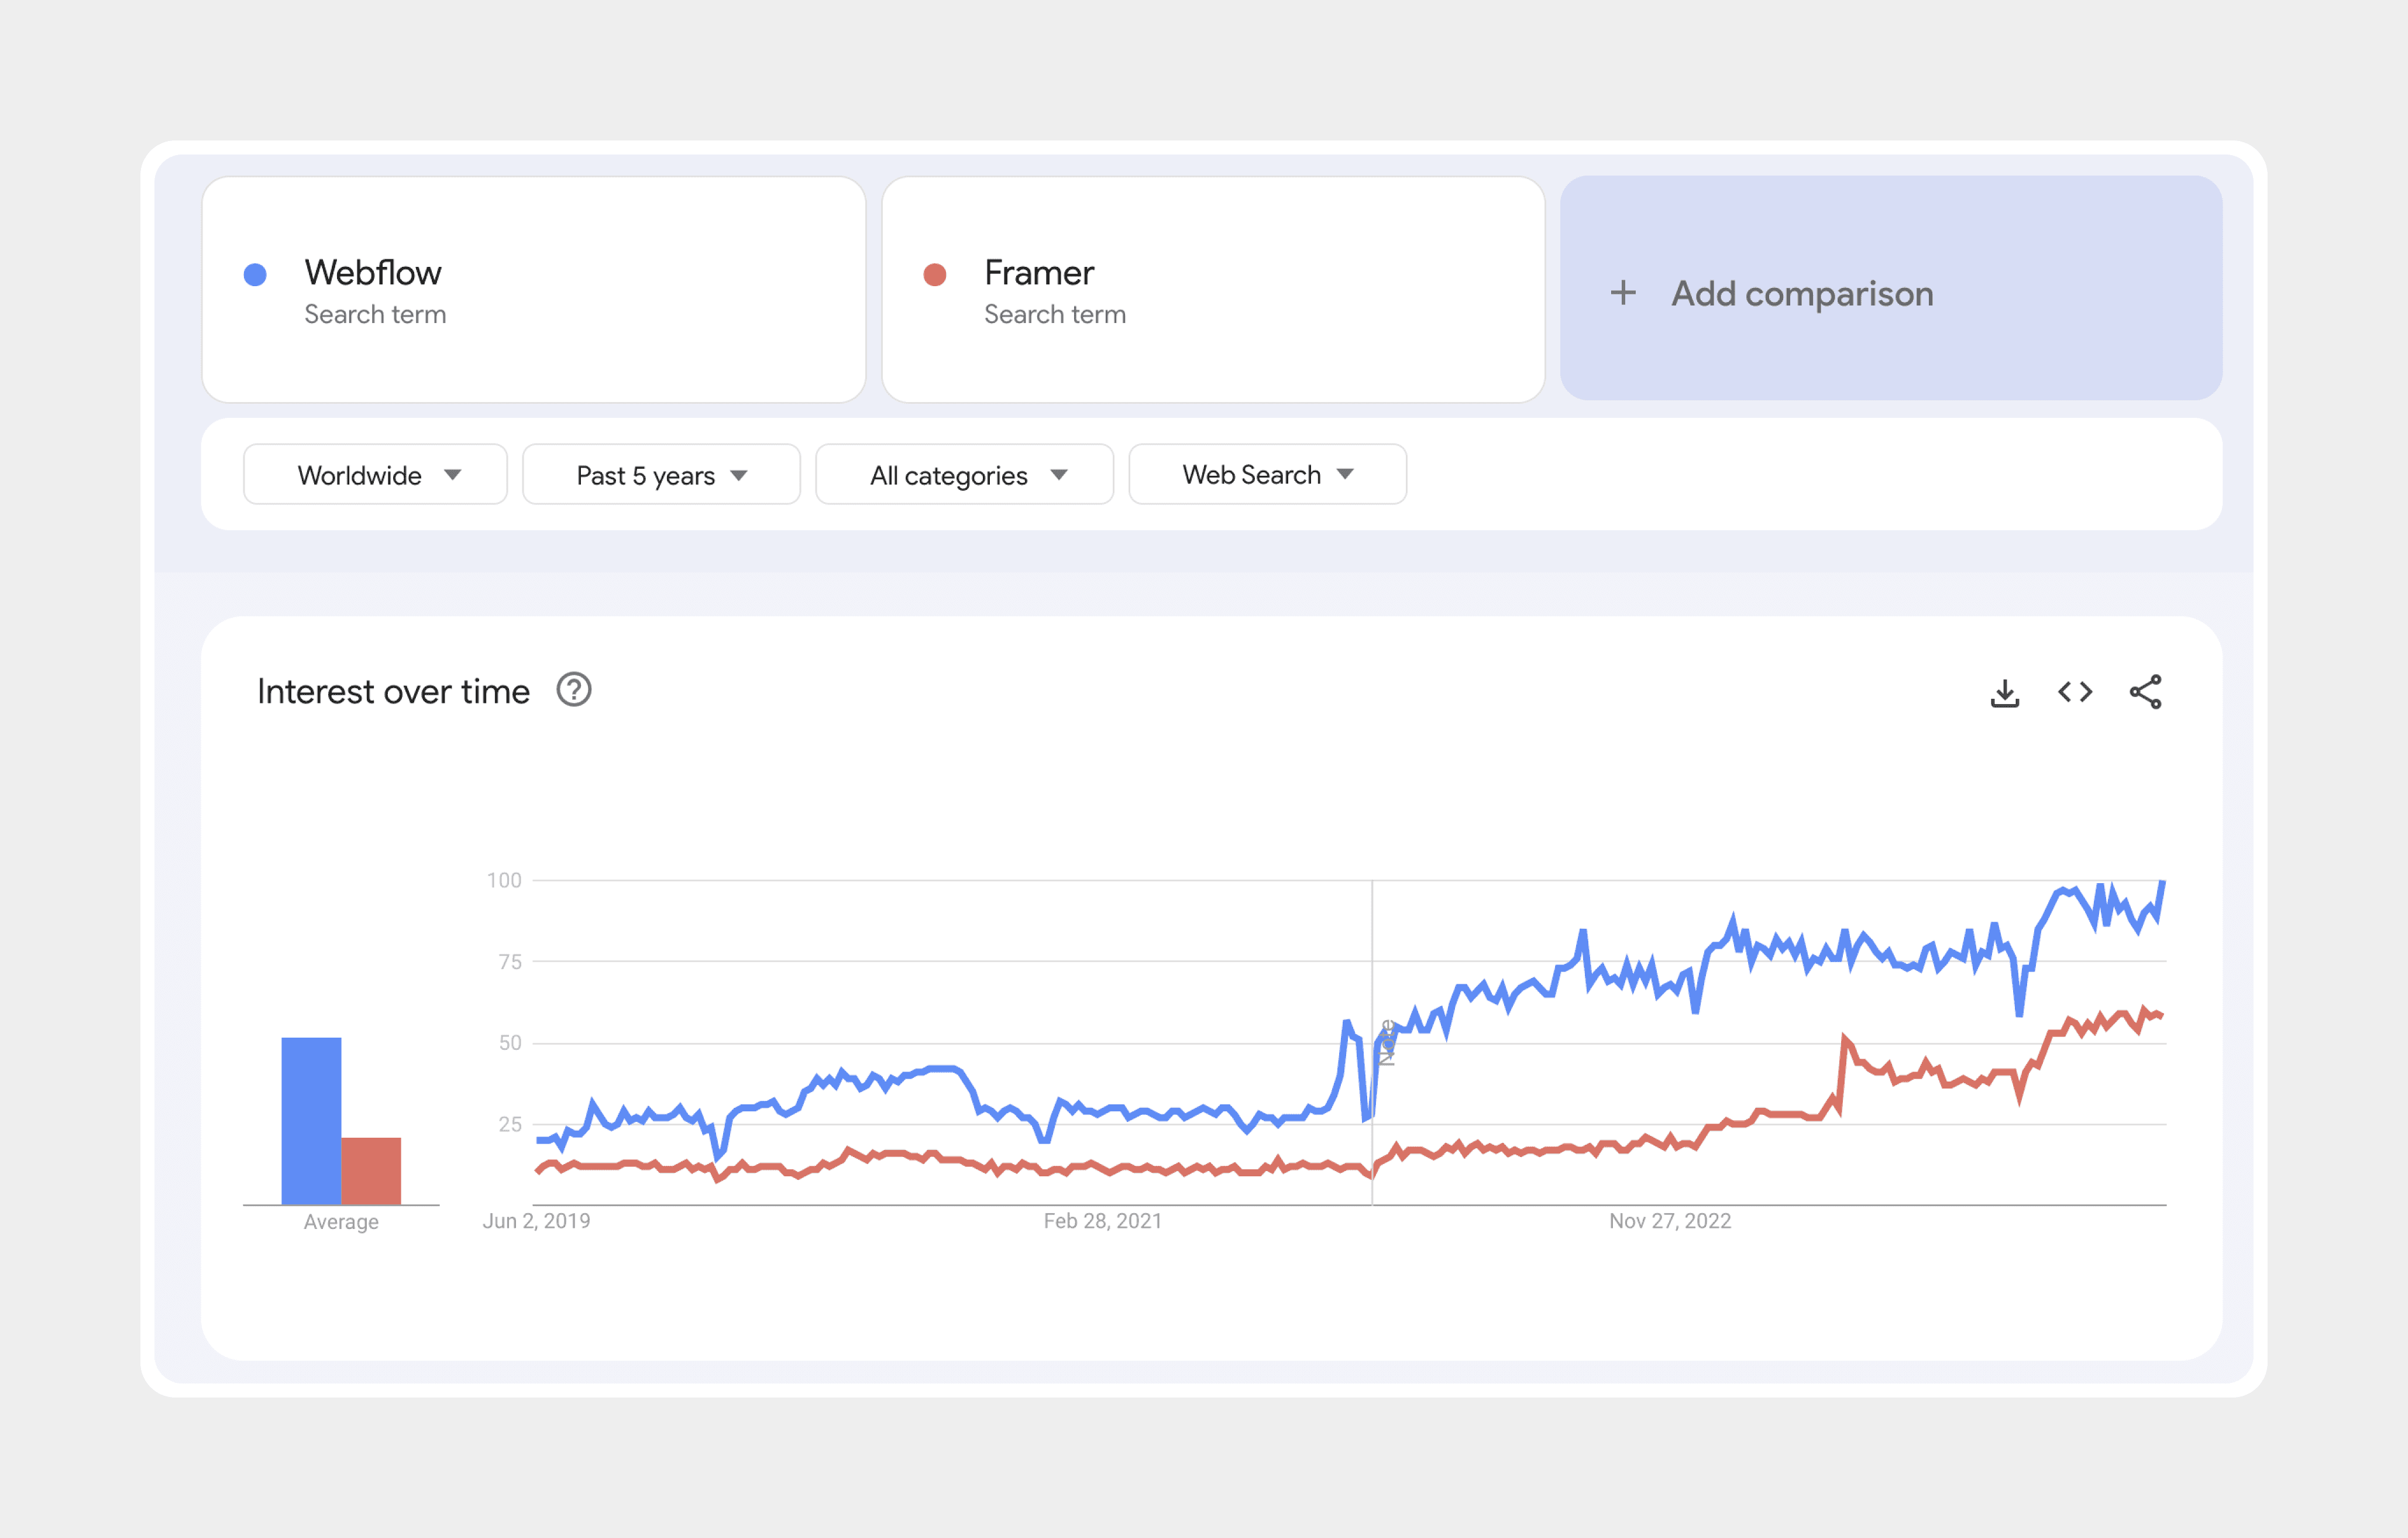Click the red Framer average bar
This screenshot has height=1538, width=2408.
point(371,1170)
